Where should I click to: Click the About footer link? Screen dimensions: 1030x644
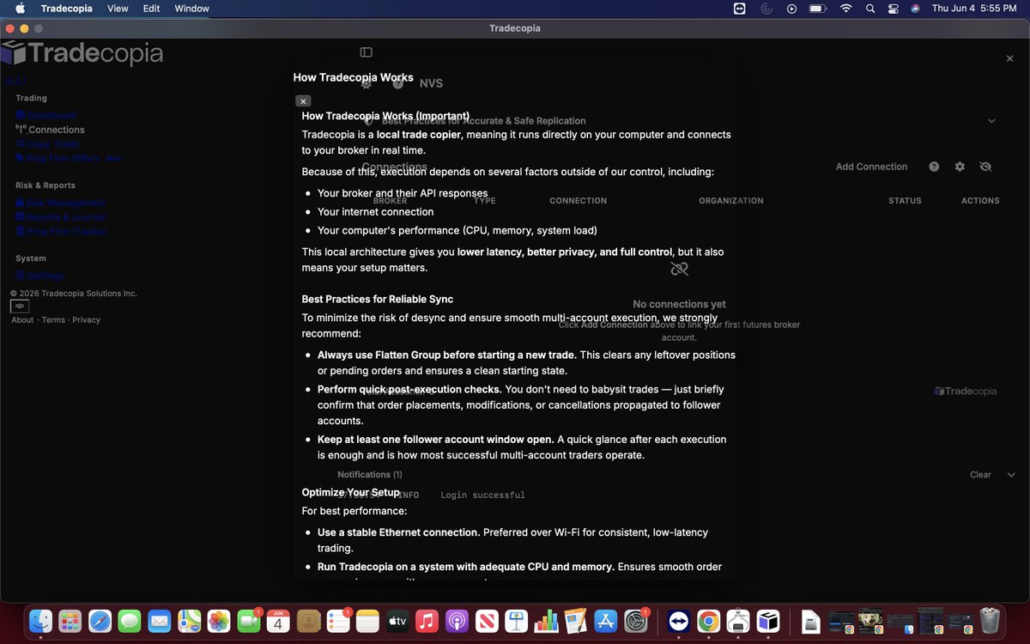pyautogui.click(x=22, y=319)
